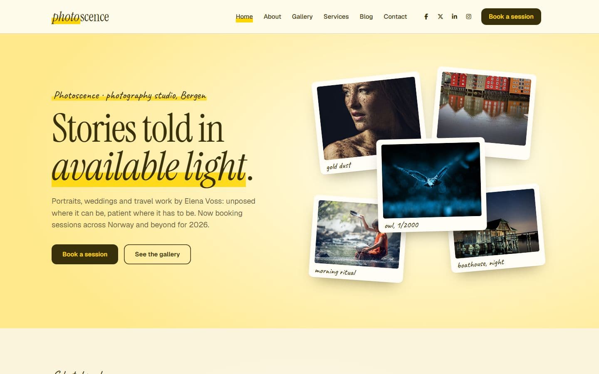Image resolution: width=599 pixels, height=374 pixels.
Task: Click Book a session in header
Action: [511, 17]
